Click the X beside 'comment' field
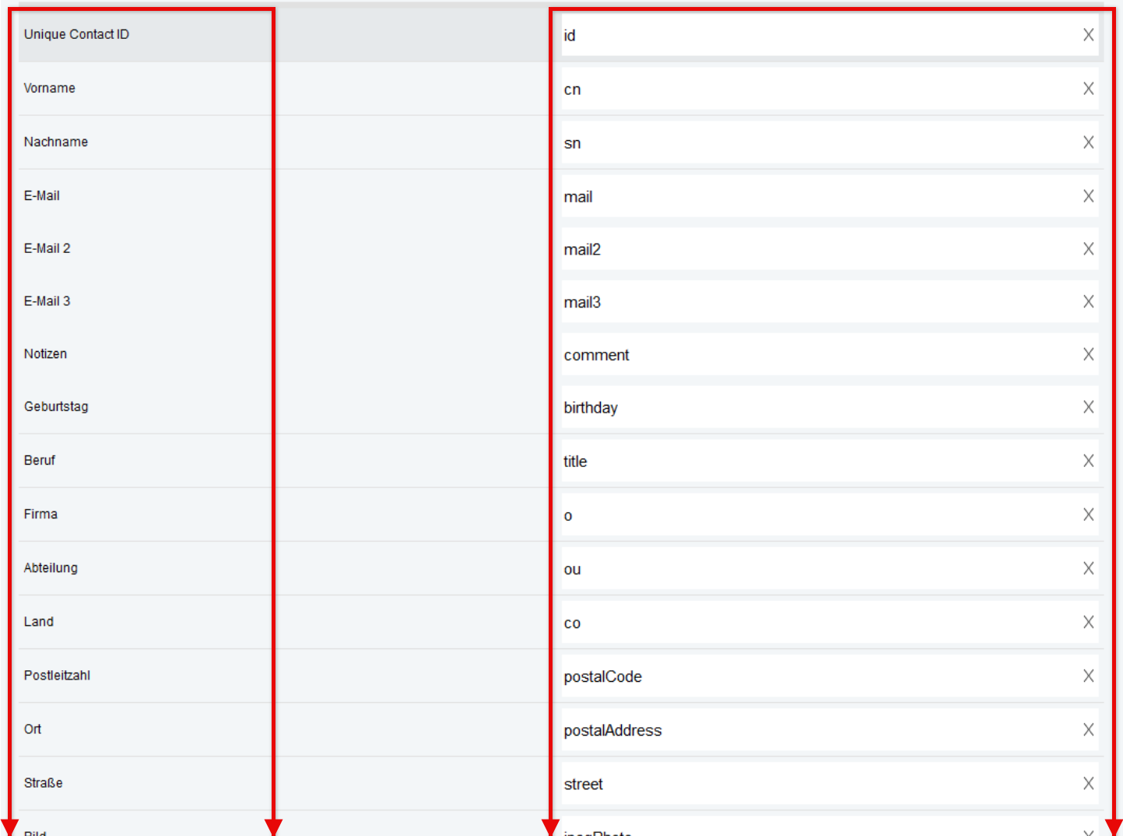Viewport: 1123px width, 836px height. [x=1088, y=354]
